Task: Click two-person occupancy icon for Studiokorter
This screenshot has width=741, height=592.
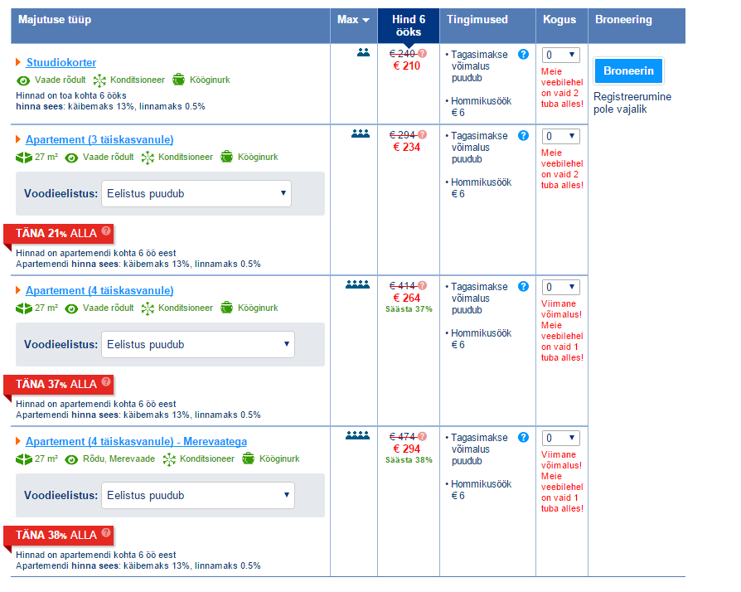Action: [362, 52]
